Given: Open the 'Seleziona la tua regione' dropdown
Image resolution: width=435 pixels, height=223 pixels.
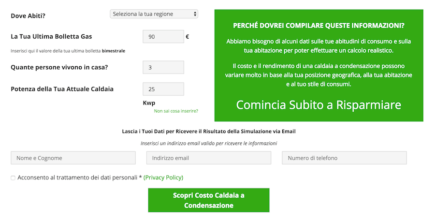Looking at the screenshot, I should tap(154, 14).
